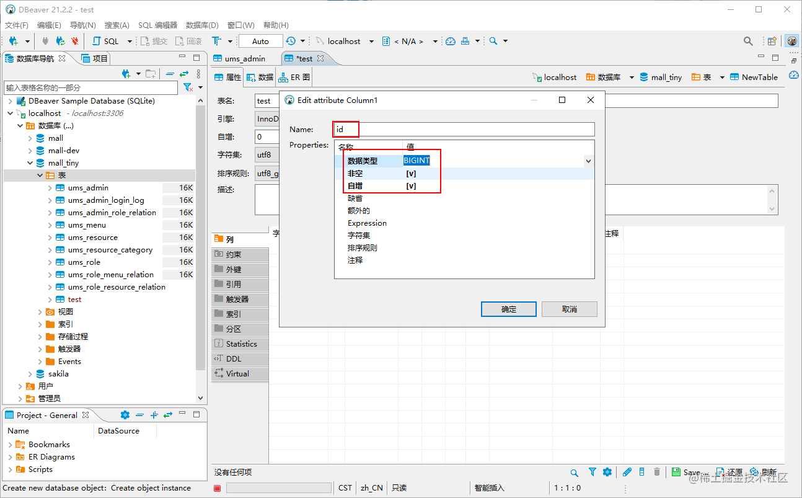This screenshot has height=498, width=802.
Task: Click the table name search input field
Action: click(x=90, y=88)
